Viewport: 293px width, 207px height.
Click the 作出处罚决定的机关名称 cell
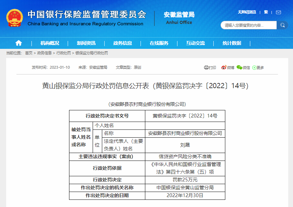107,188
